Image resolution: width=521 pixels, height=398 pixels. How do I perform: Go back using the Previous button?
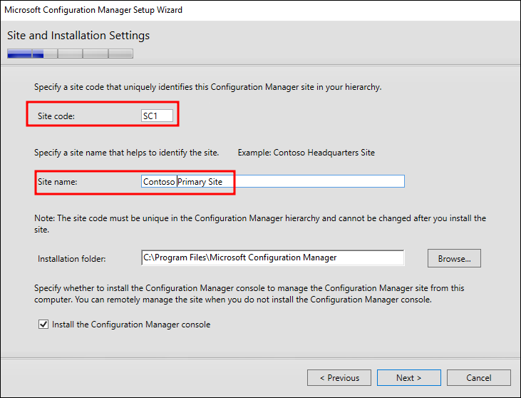pyautogui.click(x=339, y=377)
